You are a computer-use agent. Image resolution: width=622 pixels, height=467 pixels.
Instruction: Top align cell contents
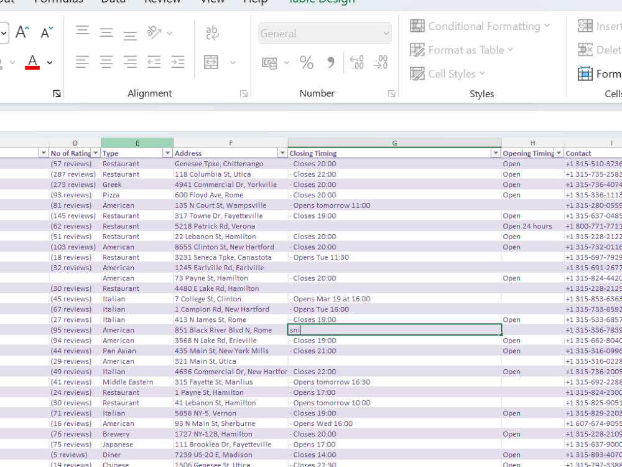coord(83,32)
